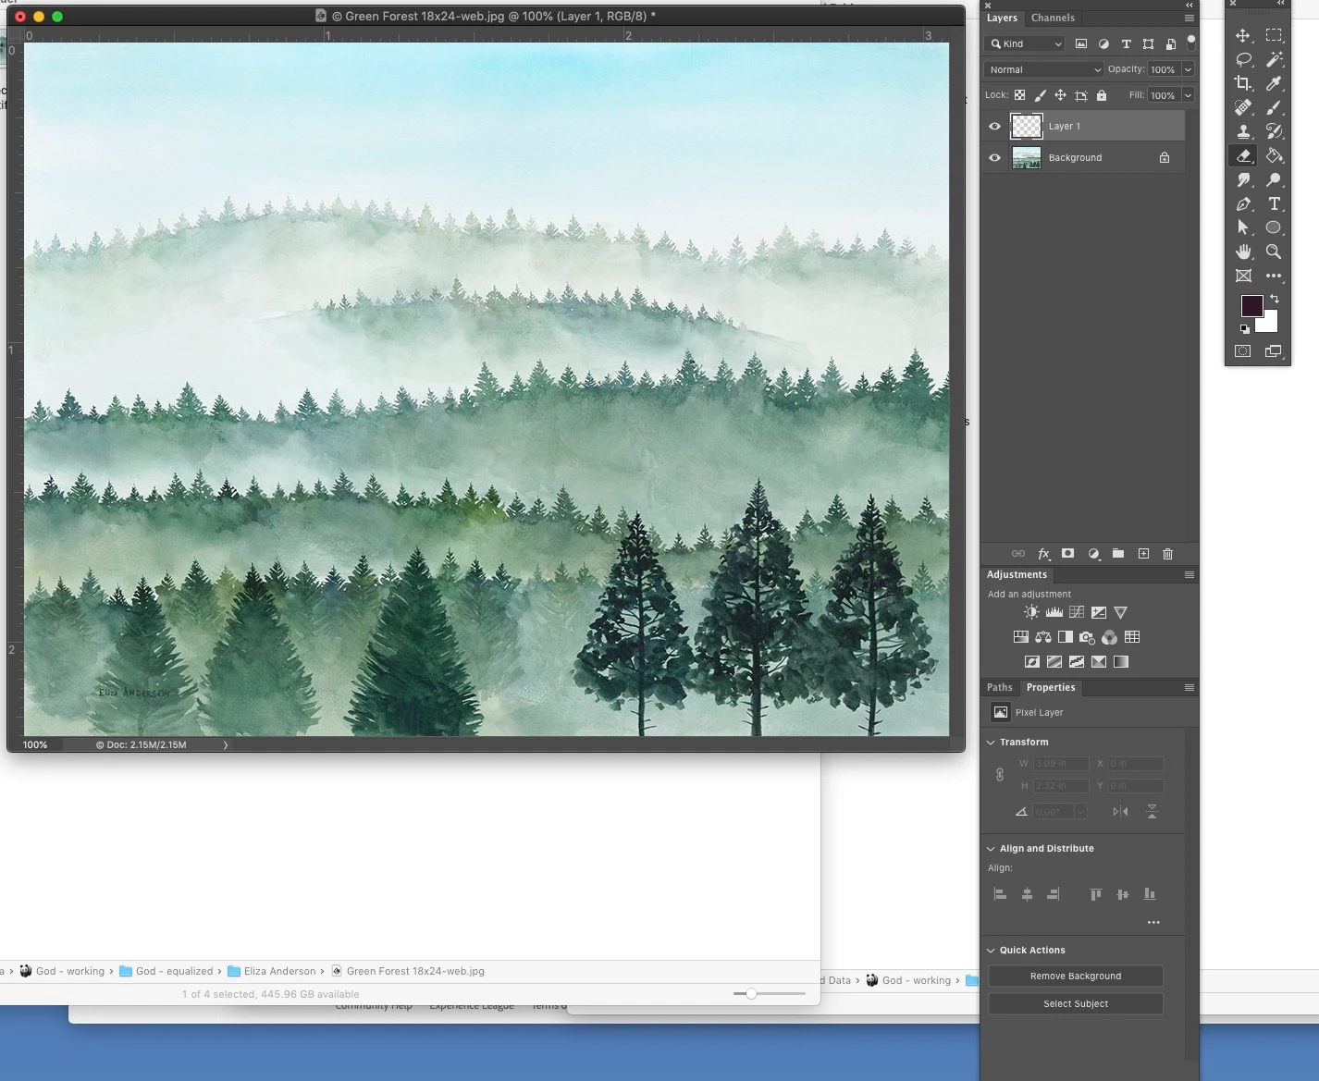Open the Edit Toolbar three-dots menu
The height and width of the screenshot is (1081, 1319).
(1274, 276)
